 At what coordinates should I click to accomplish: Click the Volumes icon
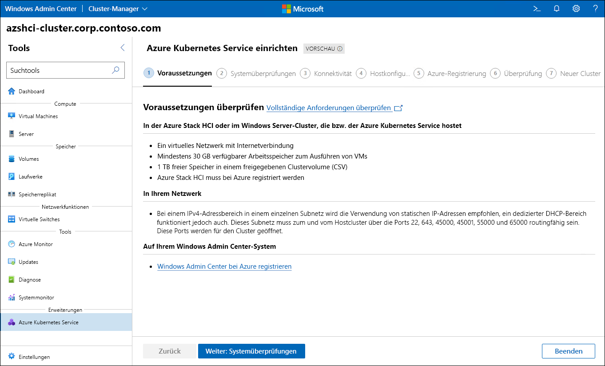[x=12, y=159]
